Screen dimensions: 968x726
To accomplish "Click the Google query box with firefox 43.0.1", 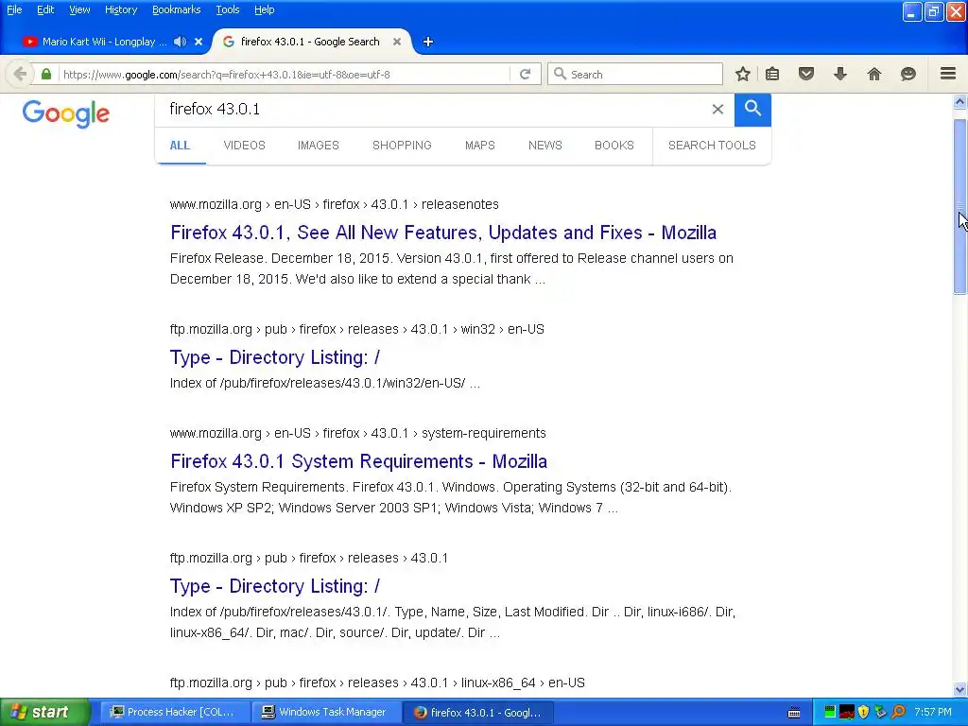I will click(x=432, y=110).
